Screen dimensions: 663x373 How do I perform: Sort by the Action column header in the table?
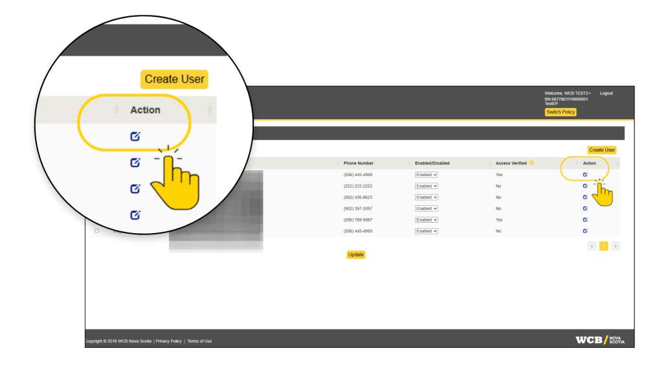click(589, 163)
